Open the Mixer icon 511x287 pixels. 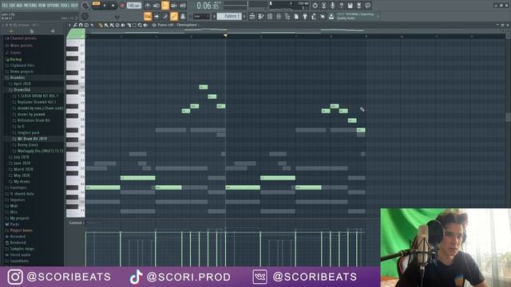coord(279,16)
